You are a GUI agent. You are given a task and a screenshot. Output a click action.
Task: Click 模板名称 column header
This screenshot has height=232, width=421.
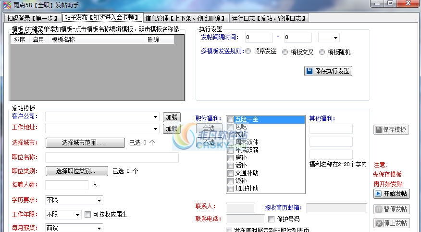coord(97,39)
